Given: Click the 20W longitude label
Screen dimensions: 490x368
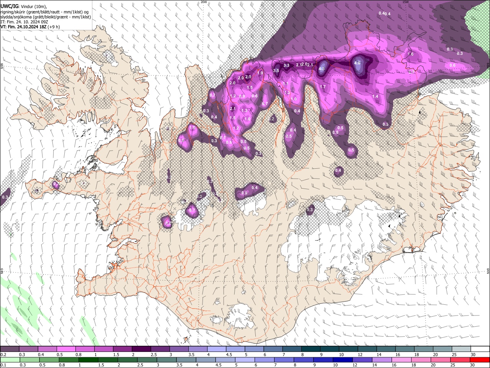Looking at the screenshot, I should 204,2.
